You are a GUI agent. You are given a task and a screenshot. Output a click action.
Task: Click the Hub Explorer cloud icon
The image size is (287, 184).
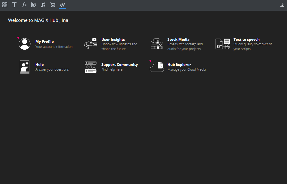coord(157,67)
